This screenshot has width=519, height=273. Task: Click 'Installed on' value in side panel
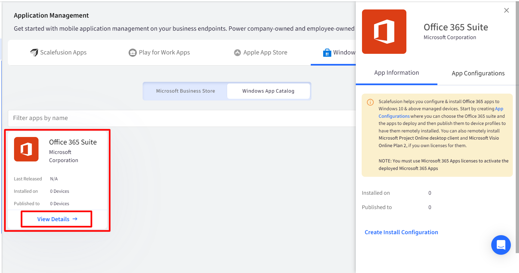click(x=430, y=193)
